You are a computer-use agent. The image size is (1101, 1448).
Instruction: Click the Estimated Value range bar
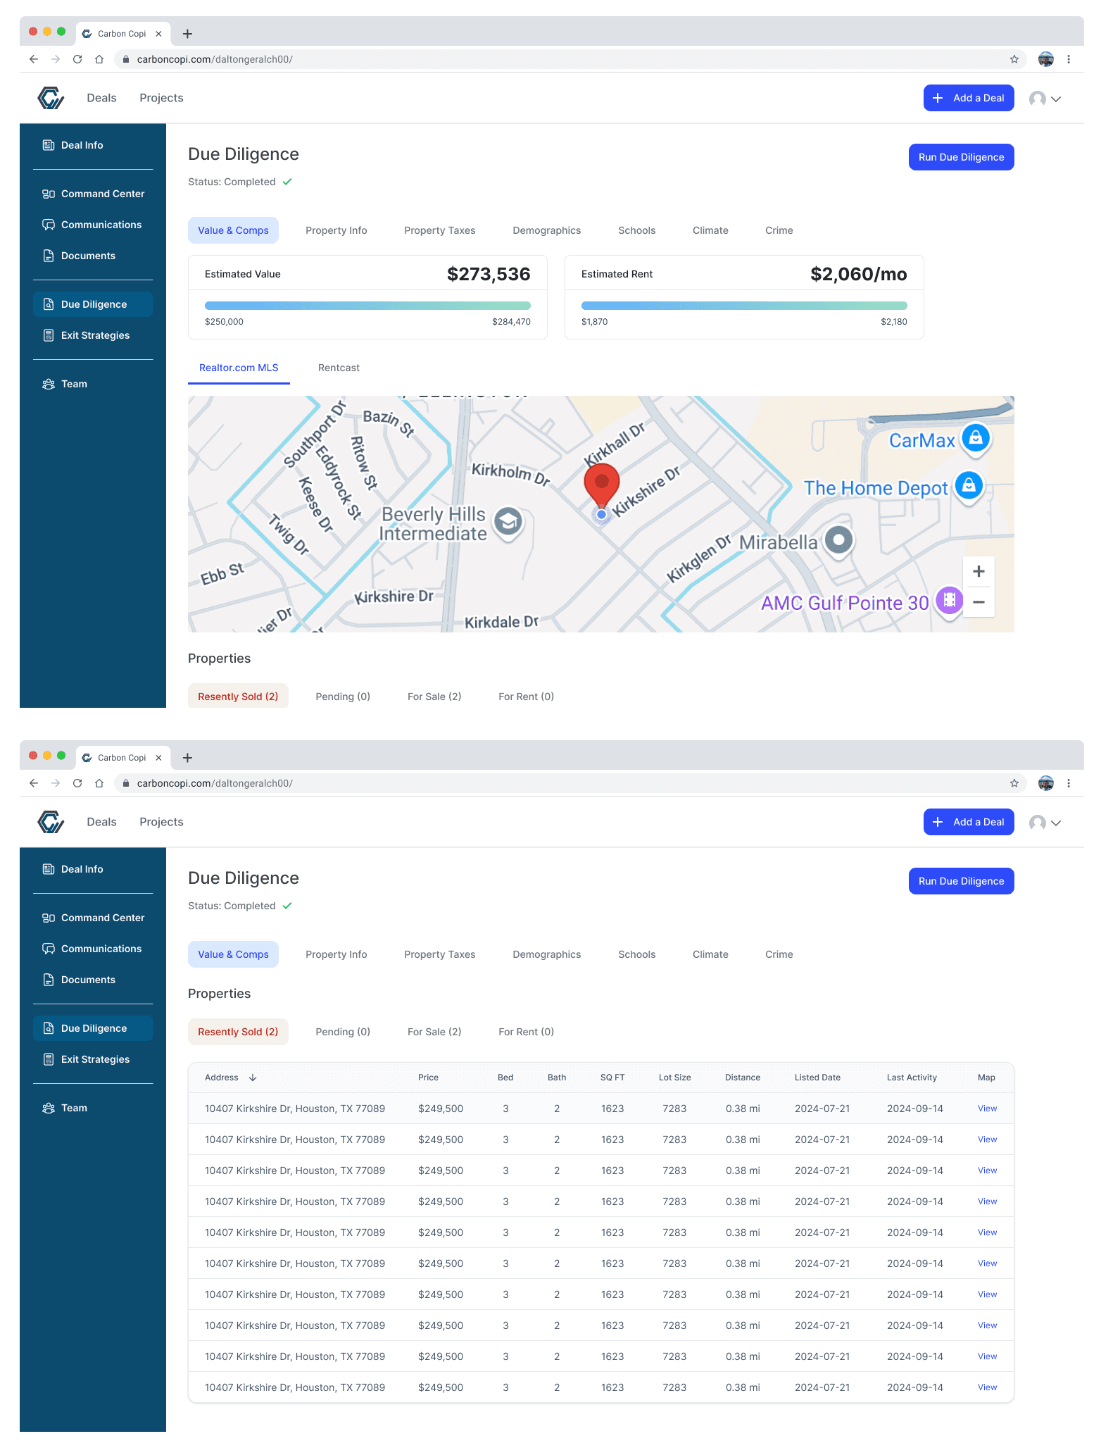tap(367, 306)
